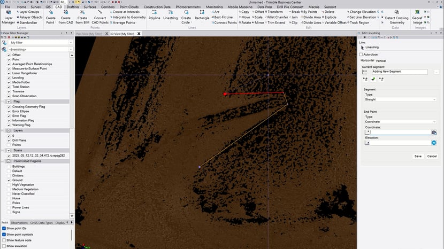Select the Polyline tool
444x249 pixels.
[x=154, y=15]
